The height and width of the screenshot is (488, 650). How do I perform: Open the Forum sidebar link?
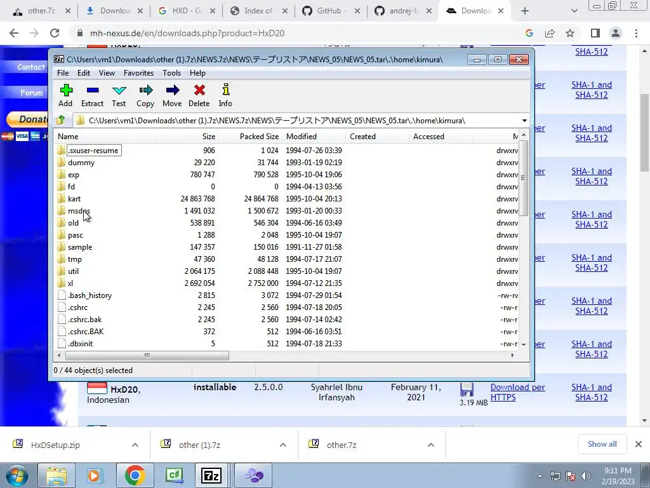31,93
